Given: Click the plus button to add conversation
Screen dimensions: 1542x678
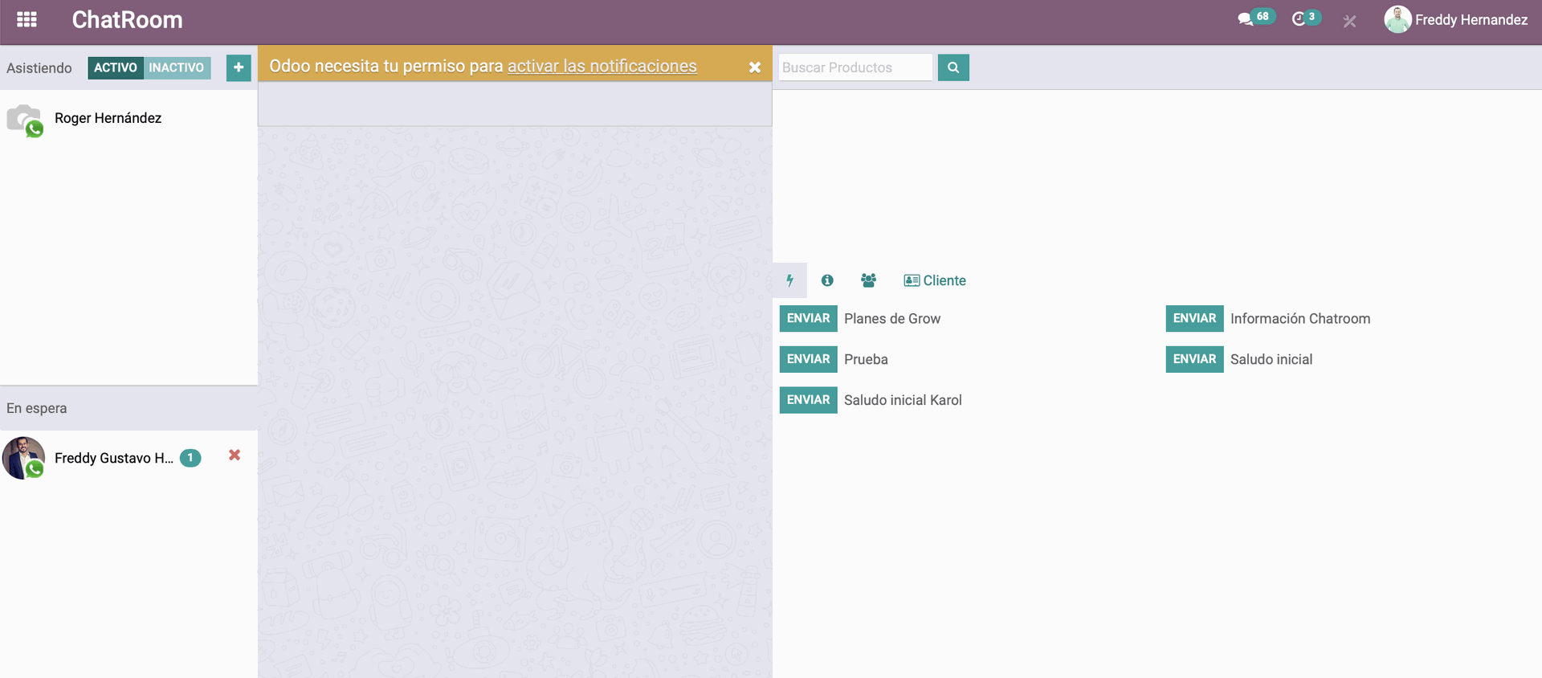Looking at the screenshot, I should tap(239, 67).
